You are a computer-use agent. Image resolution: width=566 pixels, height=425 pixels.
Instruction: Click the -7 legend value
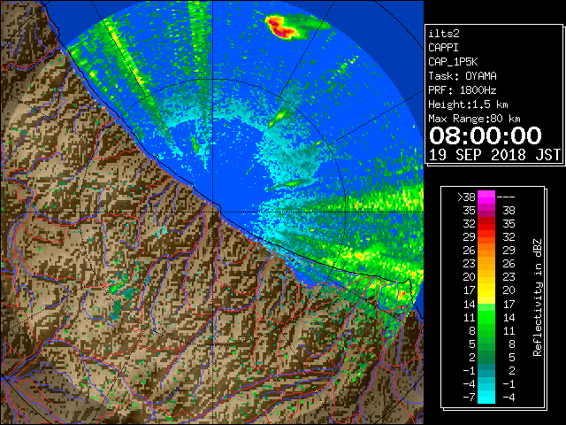pyautogui.click(x=469, y=398)
